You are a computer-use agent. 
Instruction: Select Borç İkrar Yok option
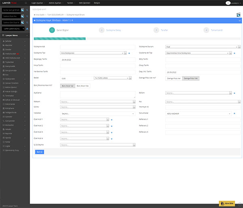click(x=83, y=86)
